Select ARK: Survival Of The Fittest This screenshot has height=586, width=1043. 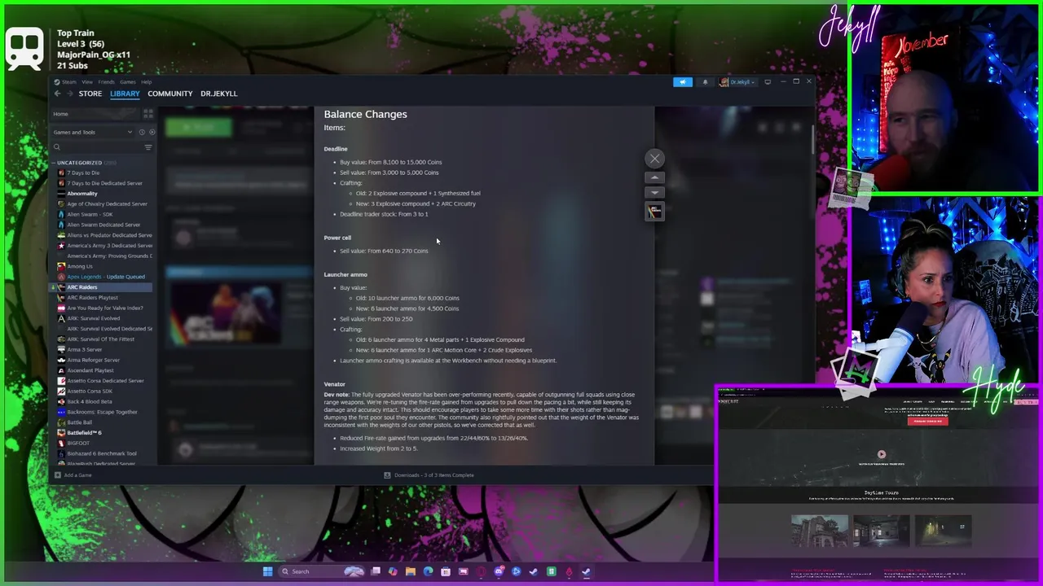(x=101, y=339)
